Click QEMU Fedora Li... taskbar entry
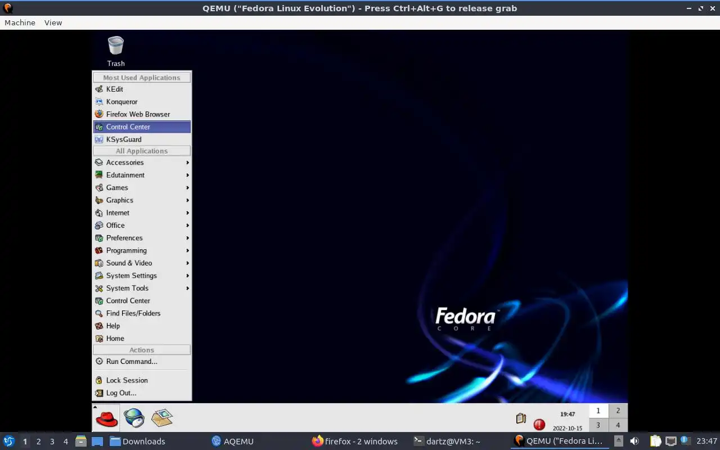 pyautogui.click(x=560, y=441)
